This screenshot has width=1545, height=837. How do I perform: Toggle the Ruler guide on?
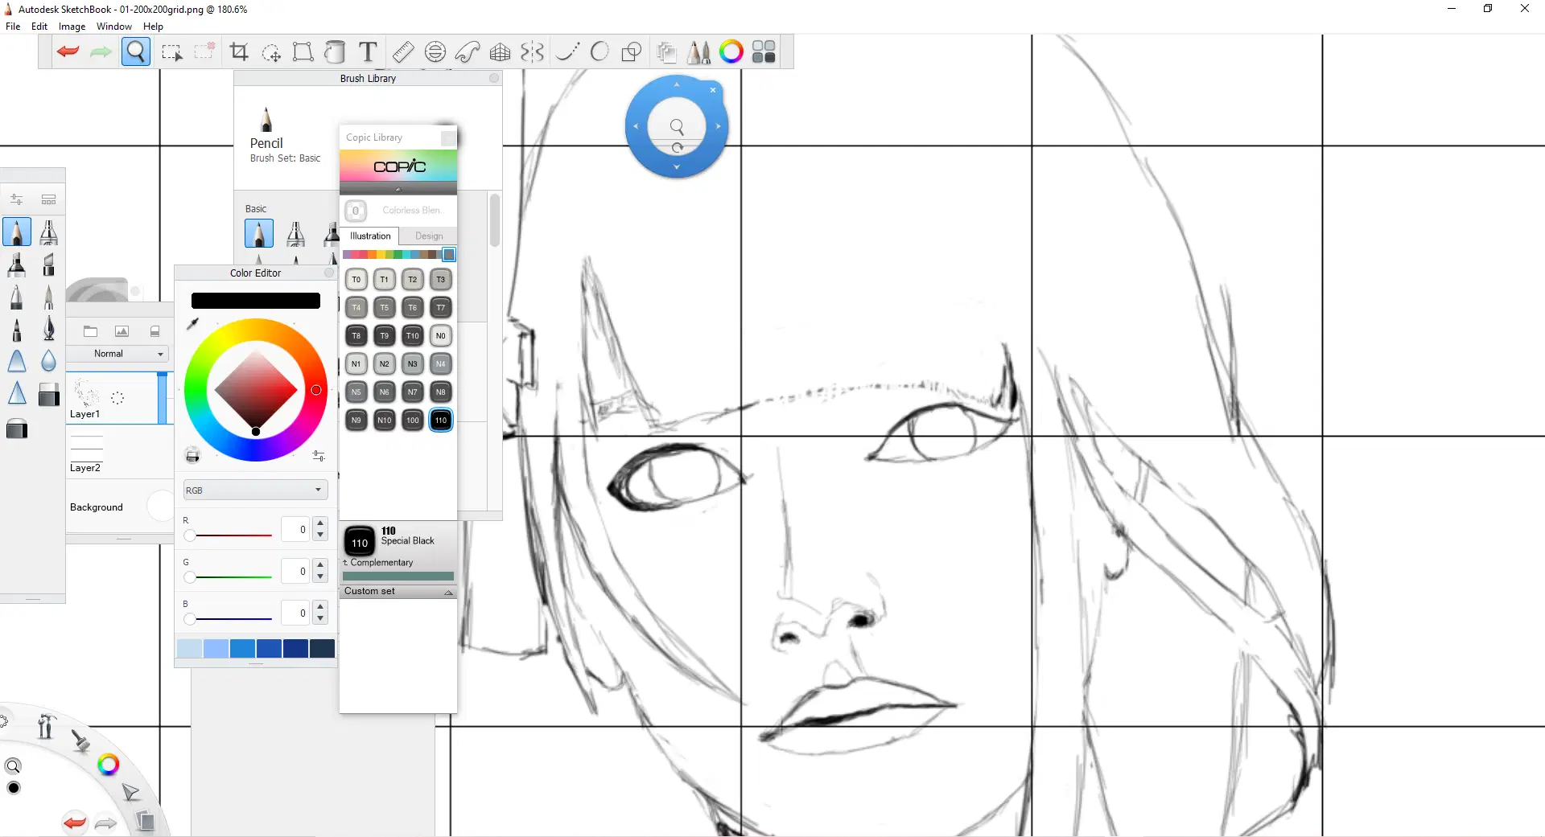pyautogui.click(x=403, y=52)
